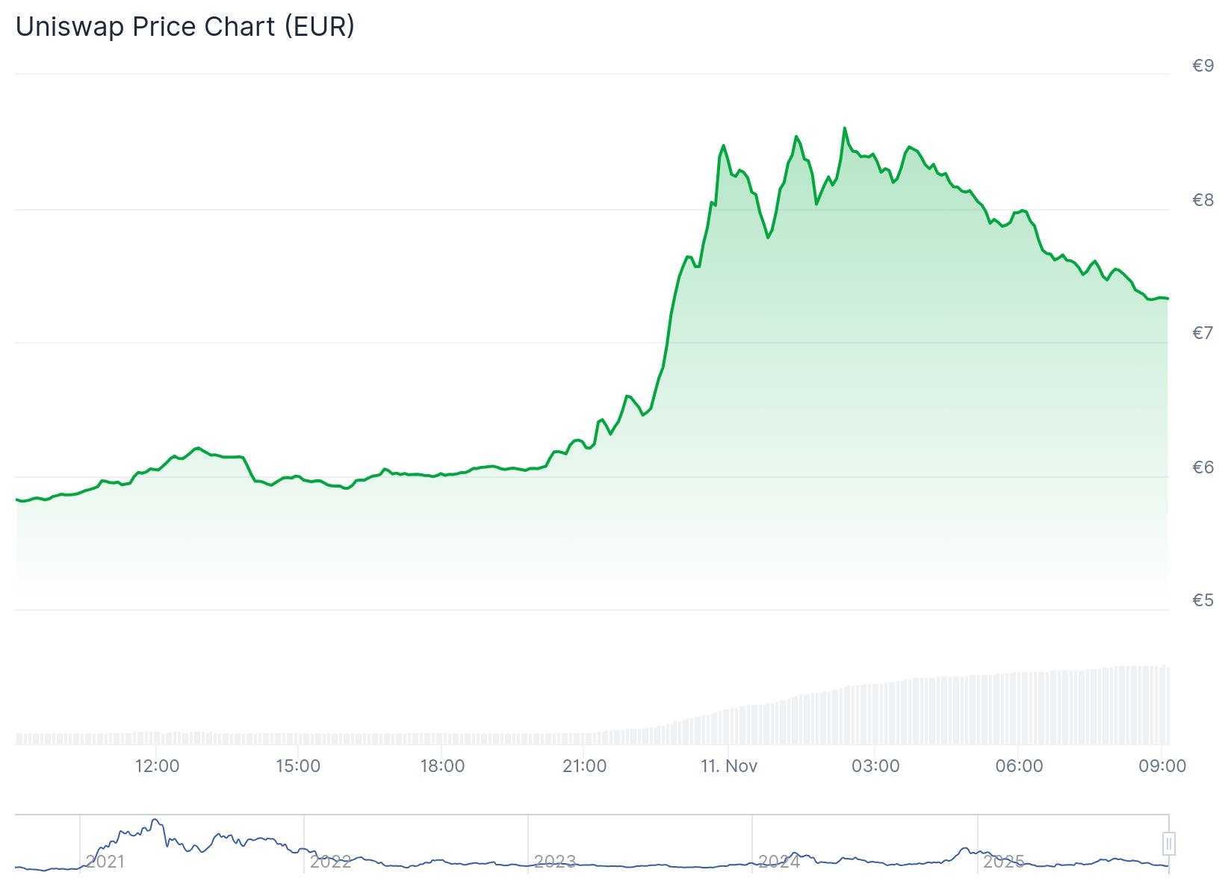Jump to 2023 in the navigator timeline
Viewport: 1228px width, 896px height.
click(x=555, y=862)
